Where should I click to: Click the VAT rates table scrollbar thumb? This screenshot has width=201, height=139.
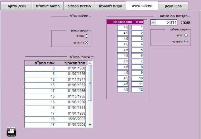[x=90, y=83]
